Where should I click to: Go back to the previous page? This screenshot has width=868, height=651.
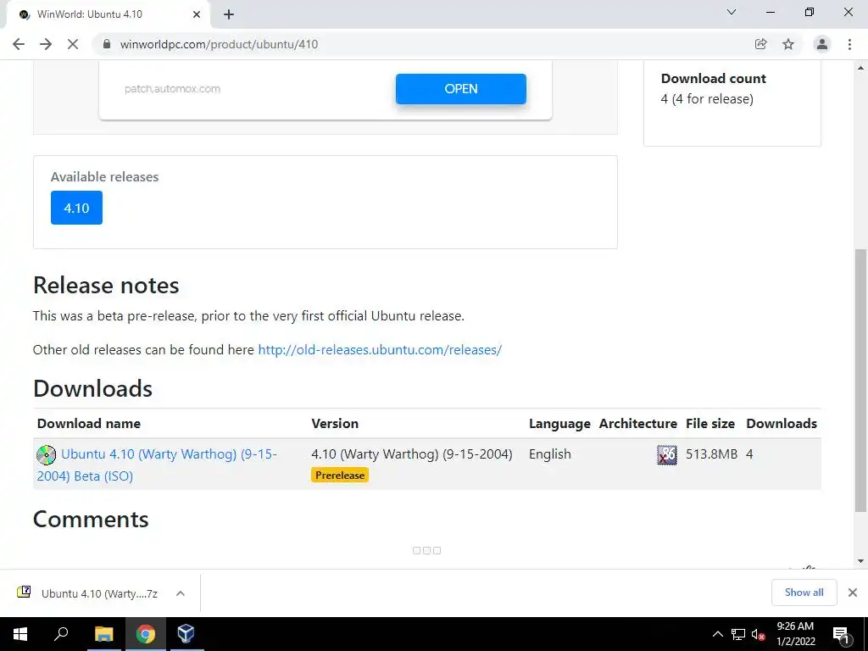tap(19, 44)
